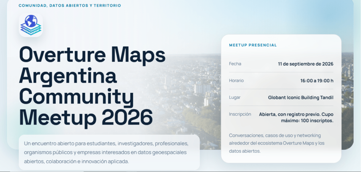The width and height of the screenshot is (361, 172).
Task: Click the 'Horario' label
Action: tap(236, 81)
